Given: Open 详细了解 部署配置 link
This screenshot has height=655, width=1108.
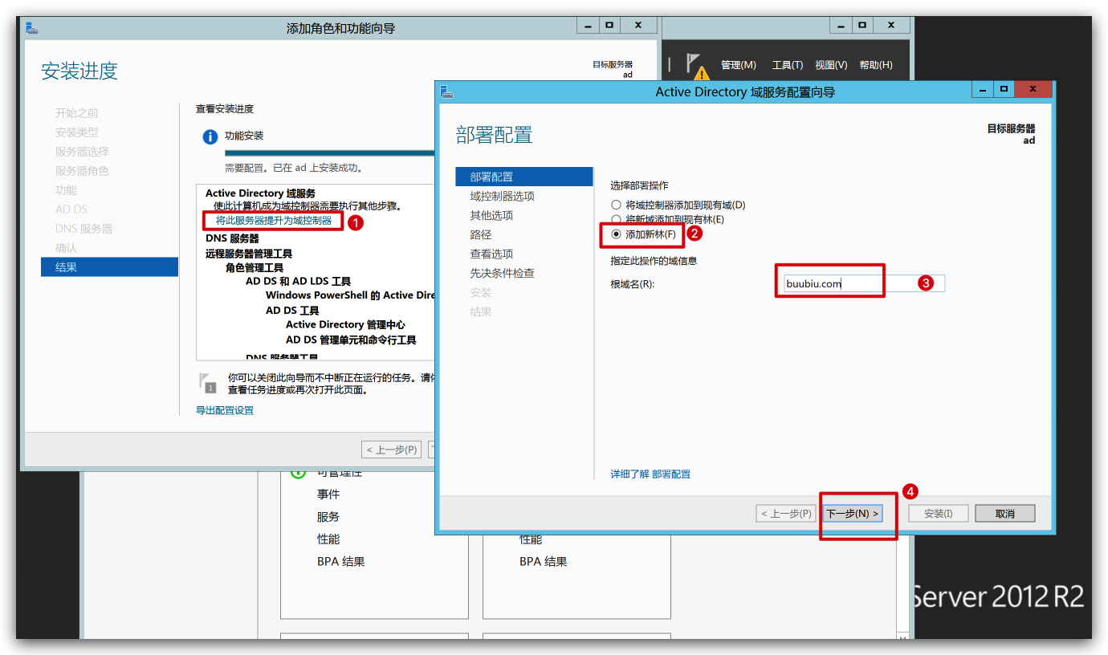Looking at the screenshot, I should point(650,474).
